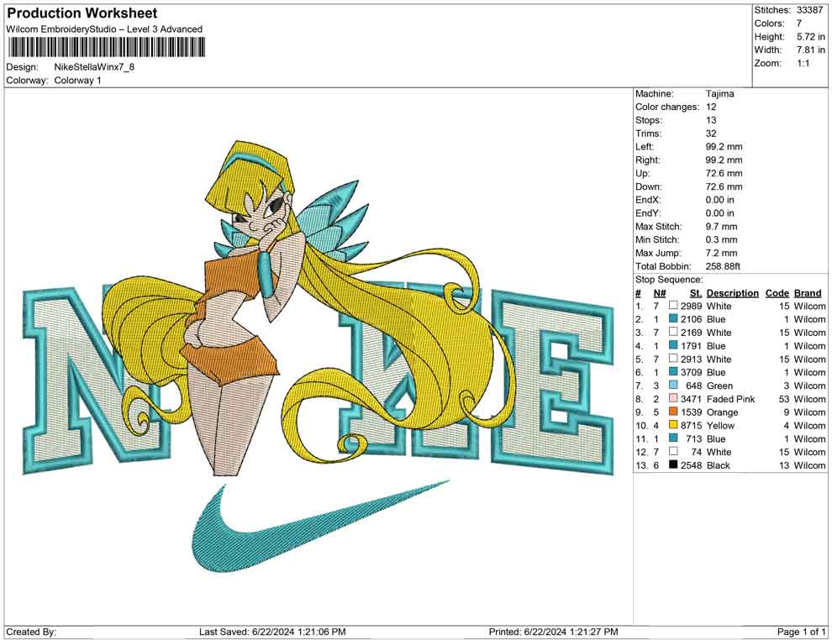Click the Trims value 32
The width and height of the screenshot is (832, 640).
(x=711, y=134)
